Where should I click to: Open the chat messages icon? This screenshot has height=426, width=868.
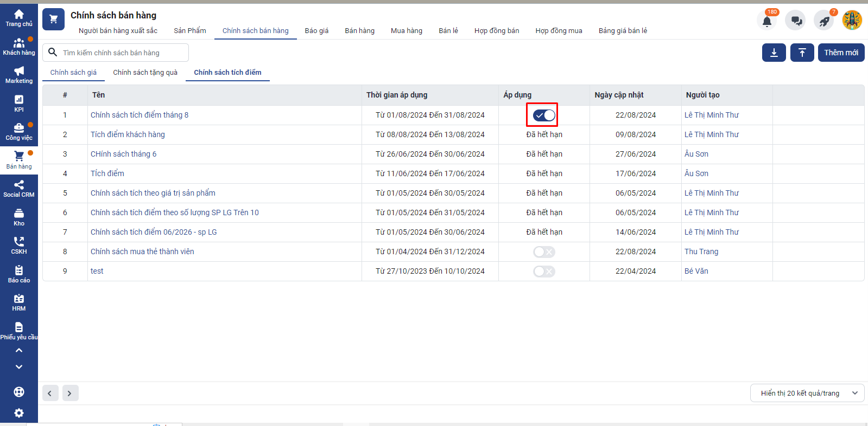click(796, 21)
